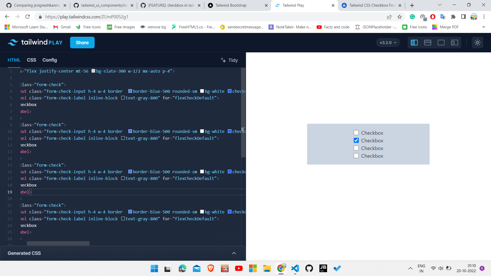Check the last Checkbox in preview
This screenshot has height=276, width=491.
tap(356, 156)
